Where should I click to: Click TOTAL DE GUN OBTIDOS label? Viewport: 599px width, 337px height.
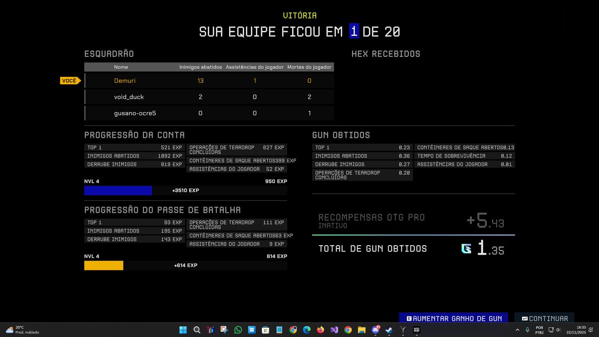(x=372, y=249)
